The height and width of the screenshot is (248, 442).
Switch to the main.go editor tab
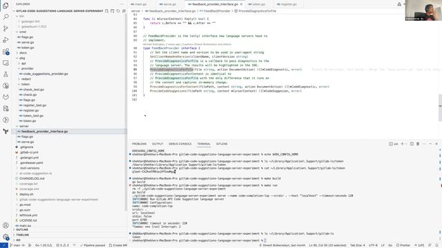tap(140, 4)
